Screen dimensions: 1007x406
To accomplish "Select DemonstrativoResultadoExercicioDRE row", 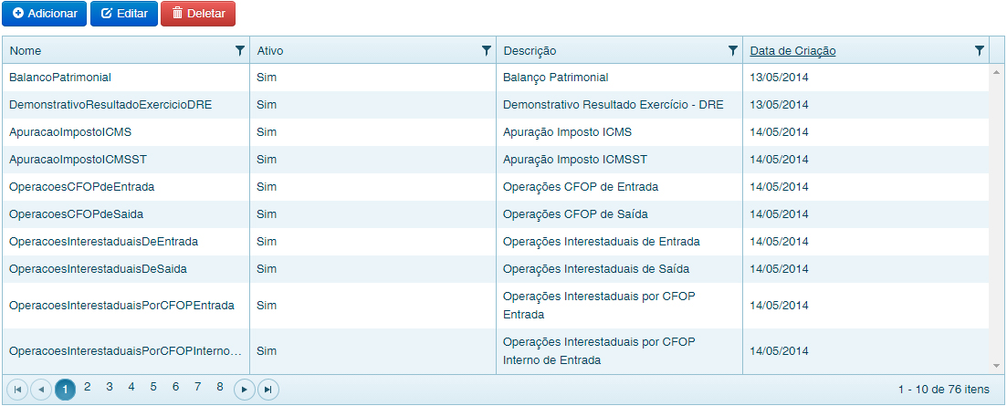I will [495, 105].
